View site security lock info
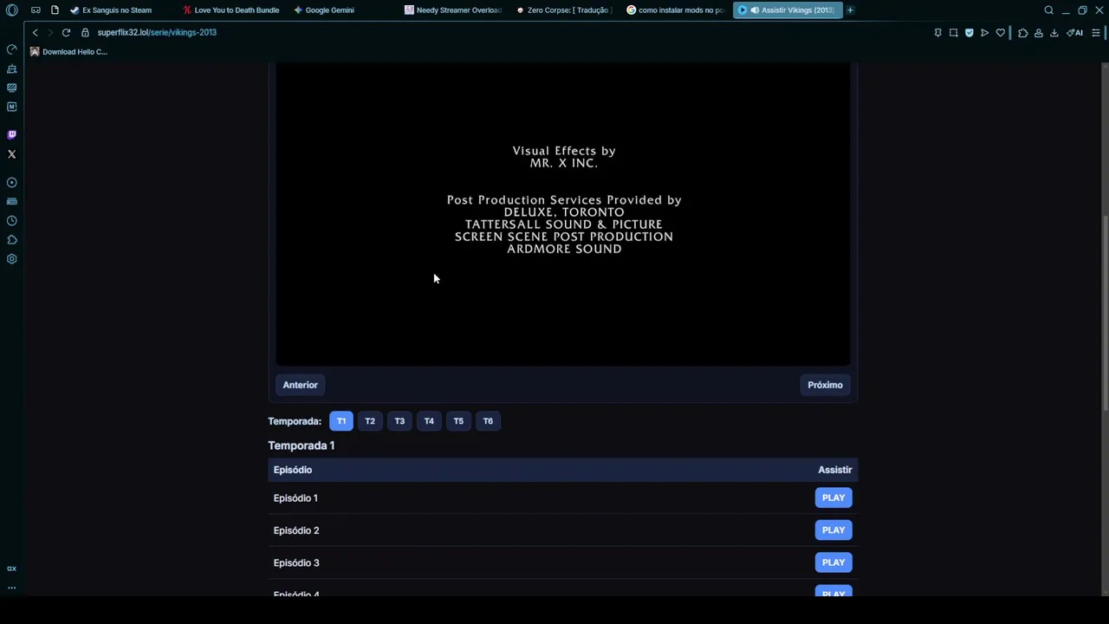Screen dimensions: 1109x624 coord(85,33)
